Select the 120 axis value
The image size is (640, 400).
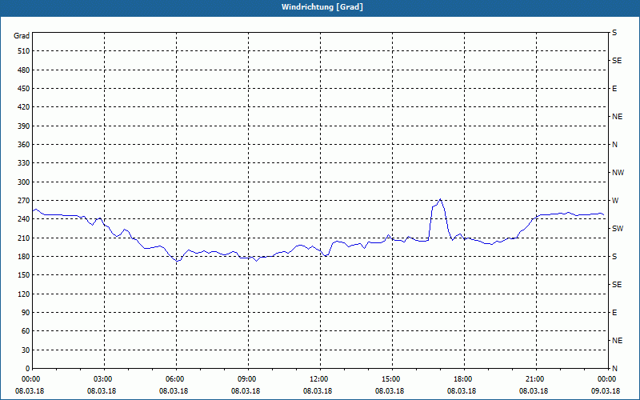[24, 294]
